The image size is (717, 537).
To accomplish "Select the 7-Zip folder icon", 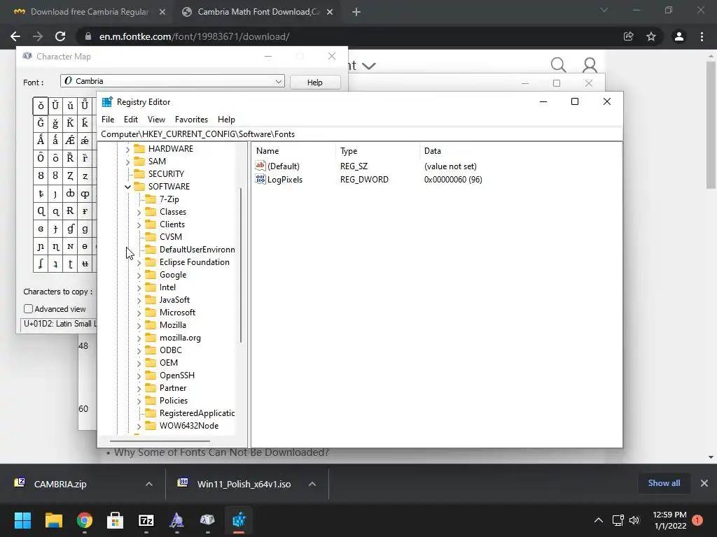I will click(x=151, y=199).
